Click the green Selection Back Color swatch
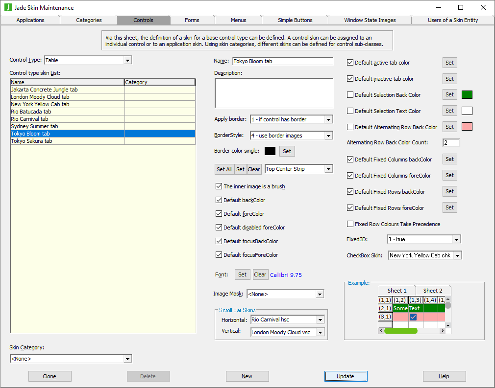The height and width of the screenshot is (388, 495). [x=467, y=95]
